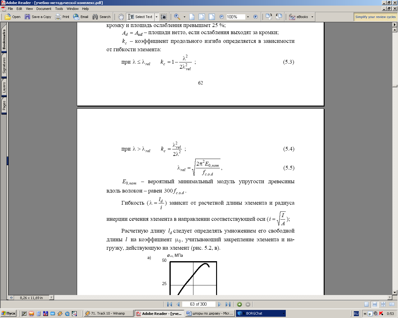Screen dimensions: 398x318
Task: Open the Edit menu
Action: (19, 9)
